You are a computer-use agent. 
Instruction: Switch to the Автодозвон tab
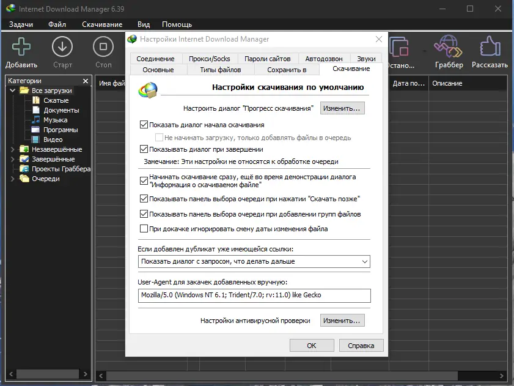click(324, 59)
